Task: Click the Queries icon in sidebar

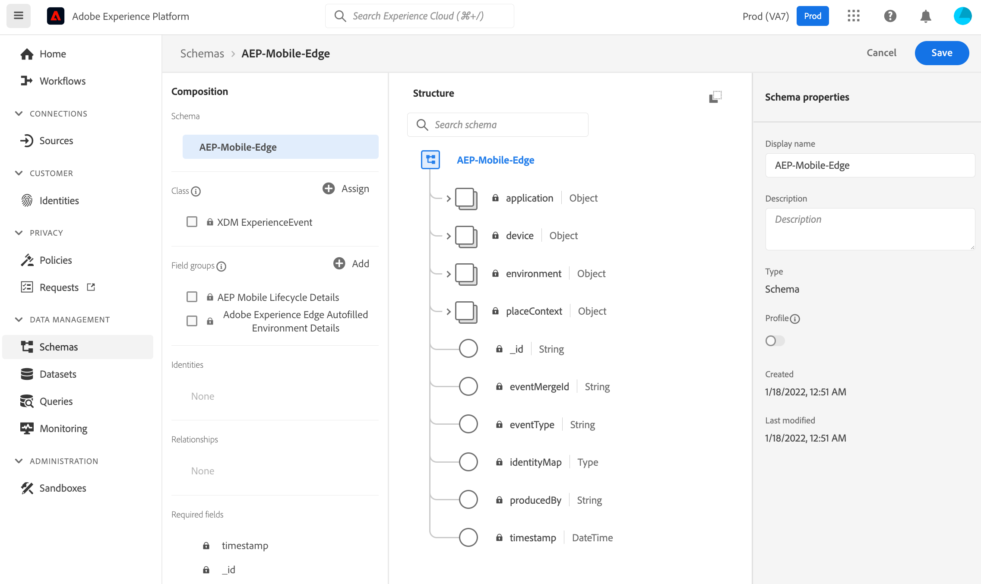Action: (27, 401)
